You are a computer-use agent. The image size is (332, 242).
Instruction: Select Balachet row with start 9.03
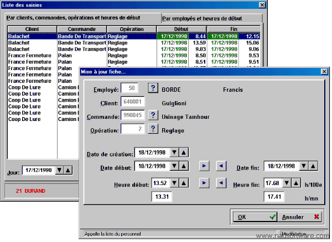pyautogui.click(x=134, y=49)
